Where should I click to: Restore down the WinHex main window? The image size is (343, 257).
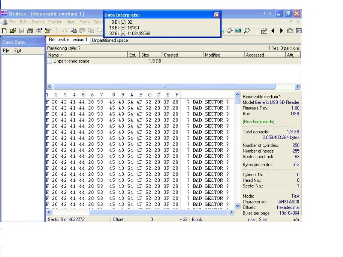(x=288, y=14)
